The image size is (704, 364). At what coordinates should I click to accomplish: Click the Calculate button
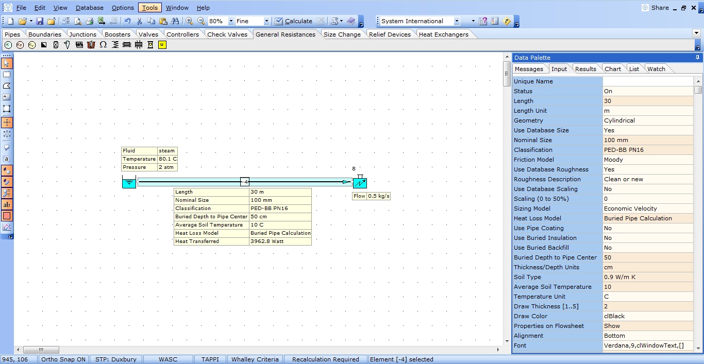(293, 21)
